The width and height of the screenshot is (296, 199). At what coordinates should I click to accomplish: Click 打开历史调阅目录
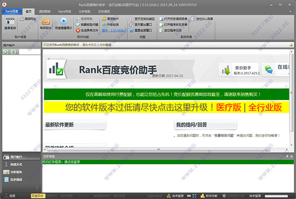173,19
